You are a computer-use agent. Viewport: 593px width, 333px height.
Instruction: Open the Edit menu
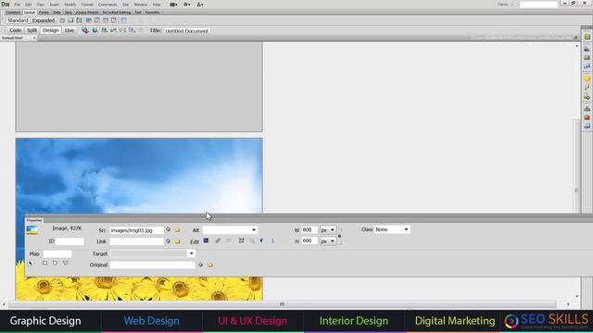tap(29, 5)
